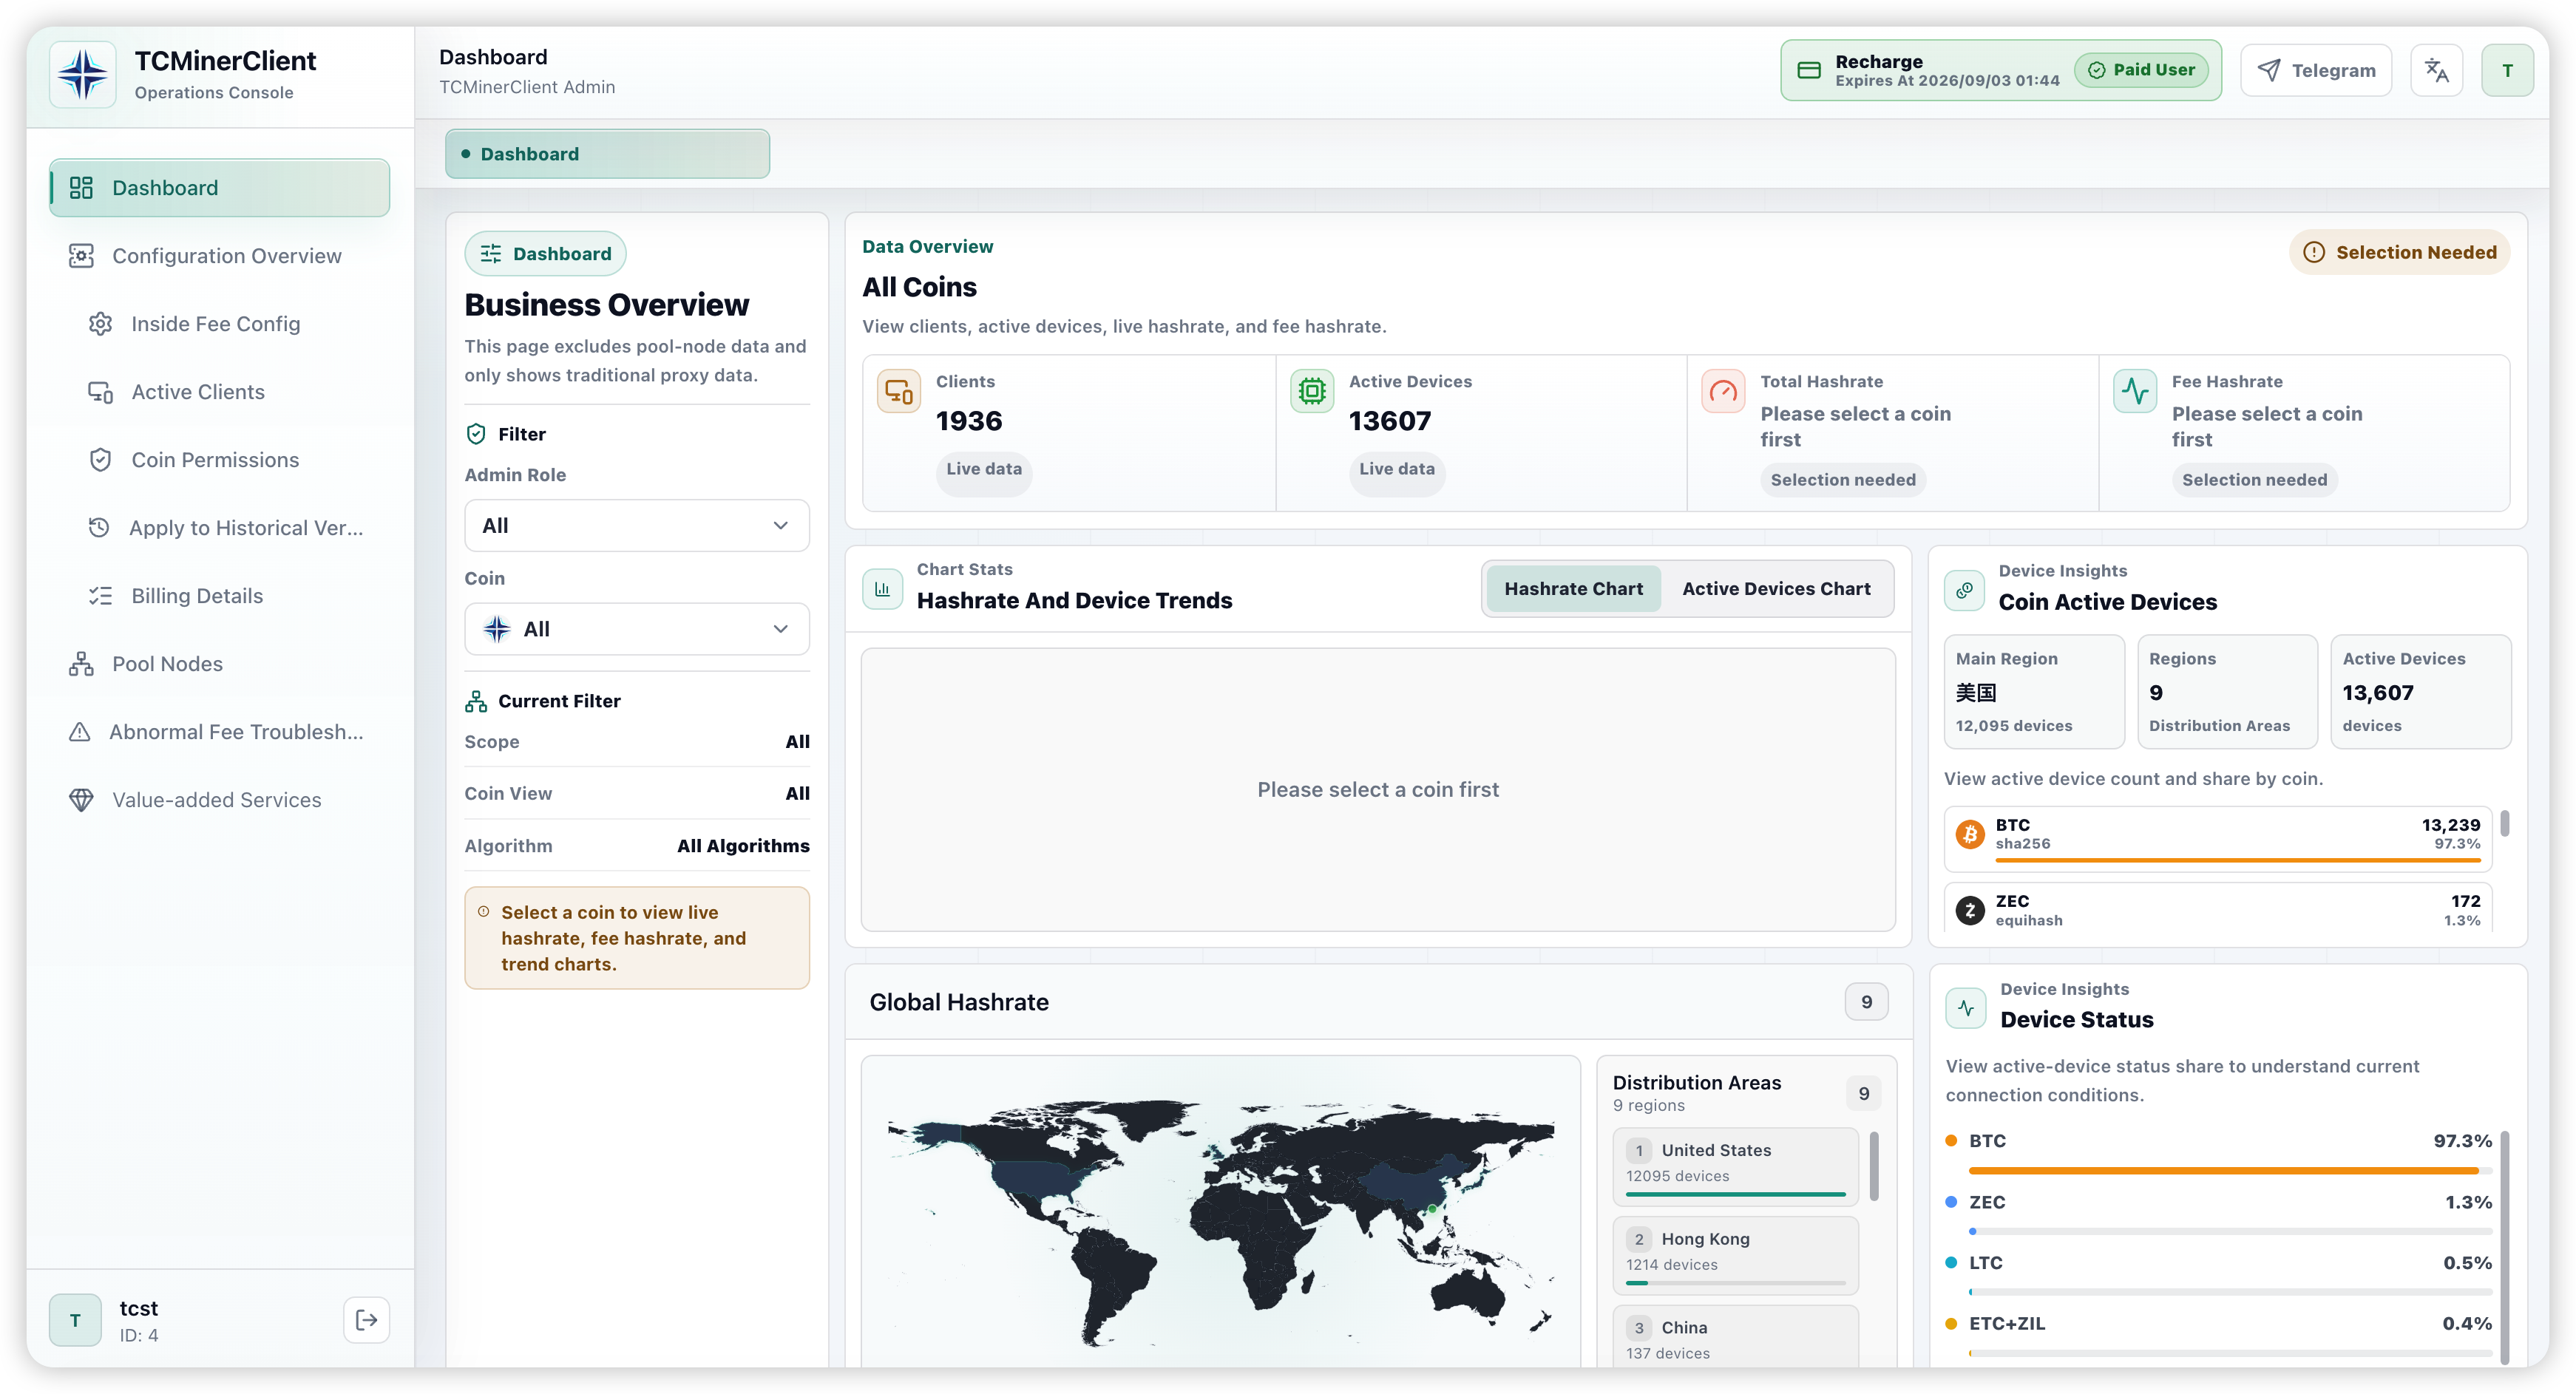Click the Configuration Overview sidebar icon
Viewport: 2576px width, 1394px height.
pos(81,256)
